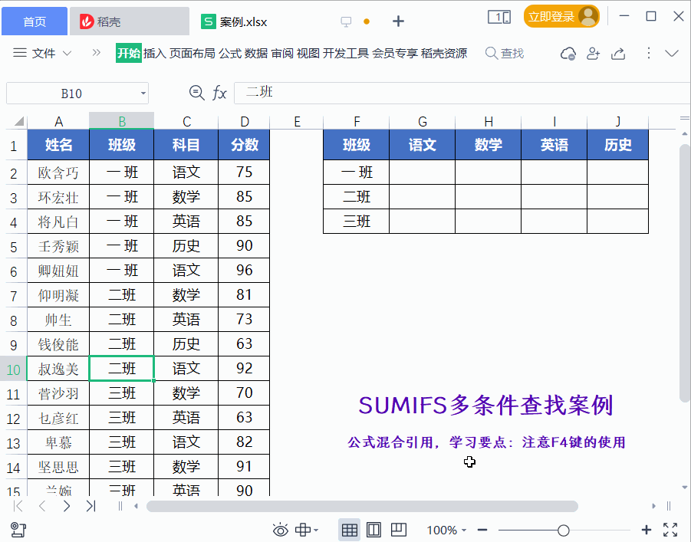This screenshot has height=542, width=691.
Task: Go to first sheet navigation arrow
Action: [x=18, y=506]
